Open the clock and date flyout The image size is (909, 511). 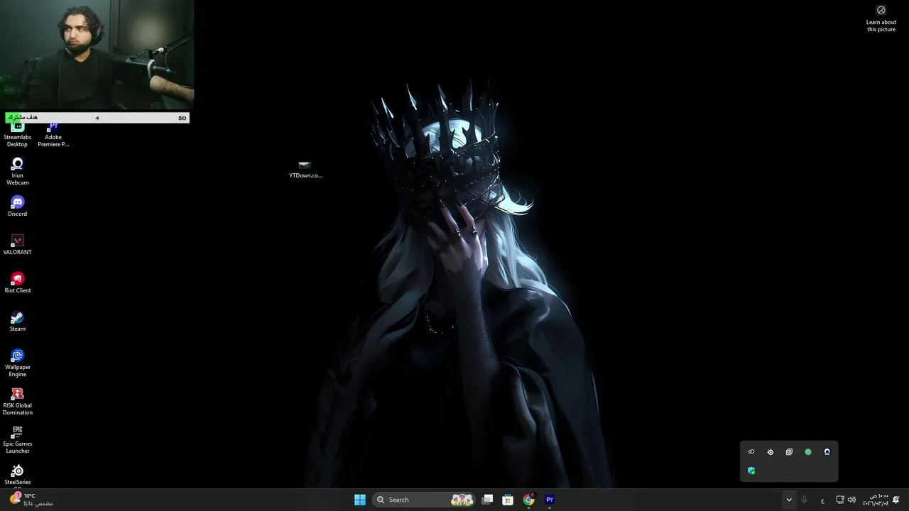click(x=875, y=500)
